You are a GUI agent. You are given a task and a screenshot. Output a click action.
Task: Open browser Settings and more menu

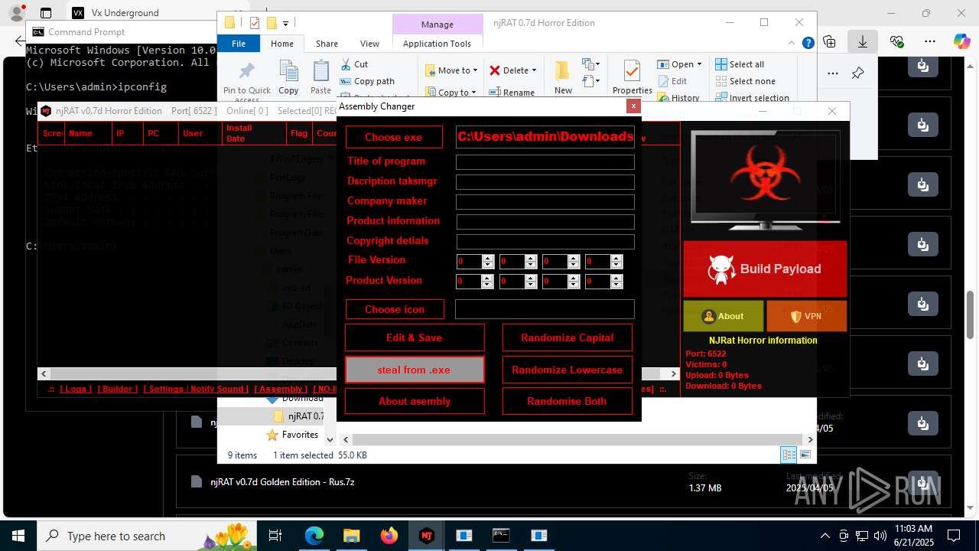click(x=930, y=41)
